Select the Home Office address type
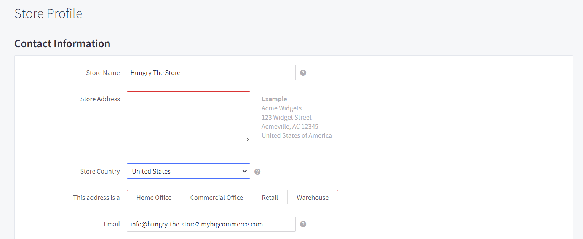The image size is (583, 239). [x=154, y=198]
